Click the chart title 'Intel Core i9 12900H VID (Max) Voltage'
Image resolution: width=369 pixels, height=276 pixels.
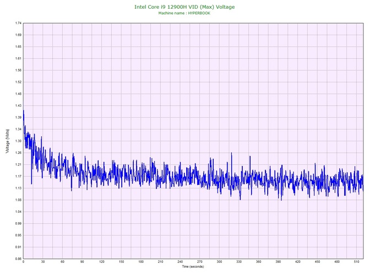184,7
